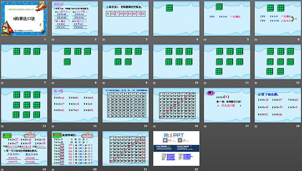Click animation star icon under slide 7

point(2,83)
